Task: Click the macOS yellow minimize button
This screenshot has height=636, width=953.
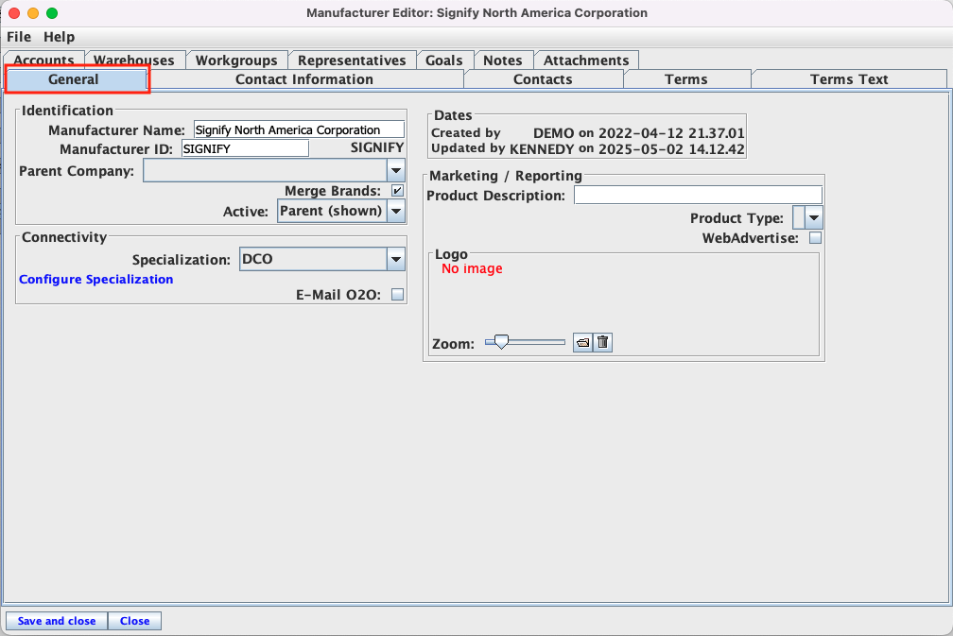Action: pyautogui.click(x=33, y=13)
